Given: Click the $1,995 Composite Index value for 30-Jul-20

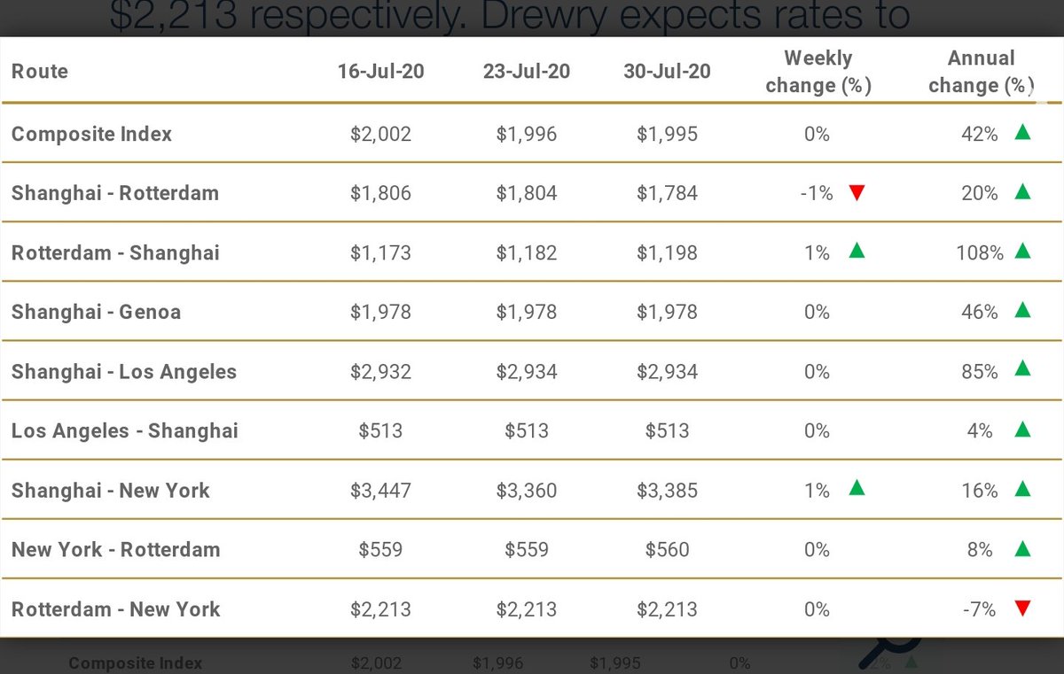Looking at the screenshot, I should (667, 134).
